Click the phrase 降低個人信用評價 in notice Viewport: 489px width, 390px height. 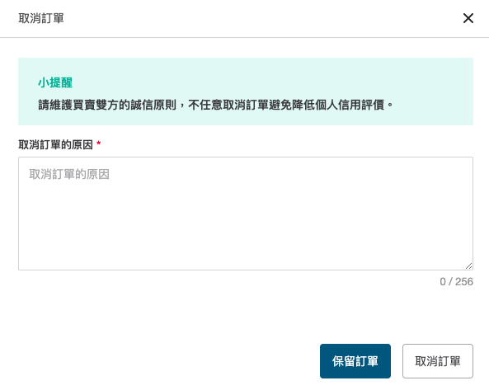338,105
